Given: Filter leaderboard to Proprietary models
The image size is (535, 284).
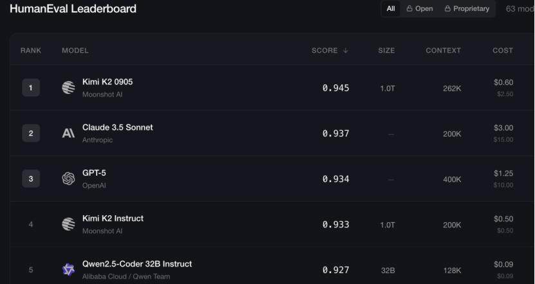Looking at the screenshot, I should tap(467, 9).
